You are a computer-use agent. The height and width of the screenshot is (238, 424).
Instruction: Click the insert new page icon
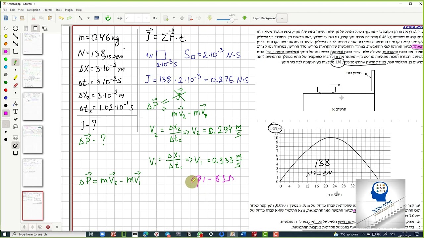[166, 18]
